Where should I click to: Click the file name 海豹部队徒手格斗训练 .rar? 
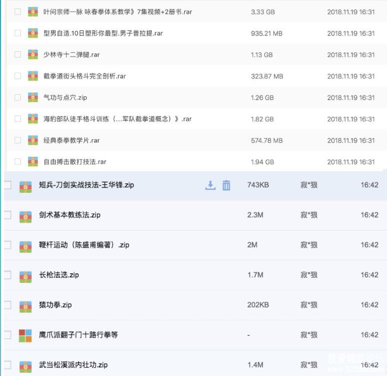[x=118, y=119]
